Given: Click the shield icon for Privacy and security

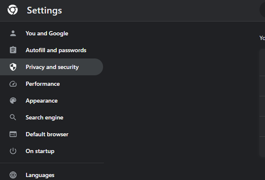Looking at the screenshot, I should coord(13,67).
